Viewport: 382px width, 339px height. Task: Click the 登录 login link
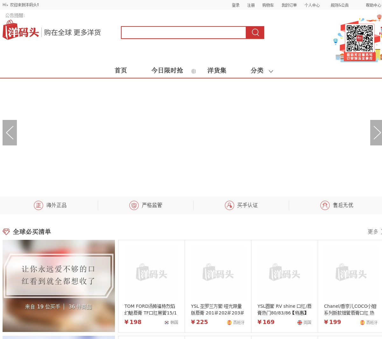click(236, 5)
